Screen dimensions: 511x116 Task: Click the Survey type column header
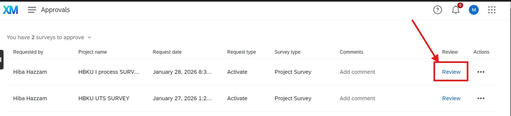[x=287, y=52]
